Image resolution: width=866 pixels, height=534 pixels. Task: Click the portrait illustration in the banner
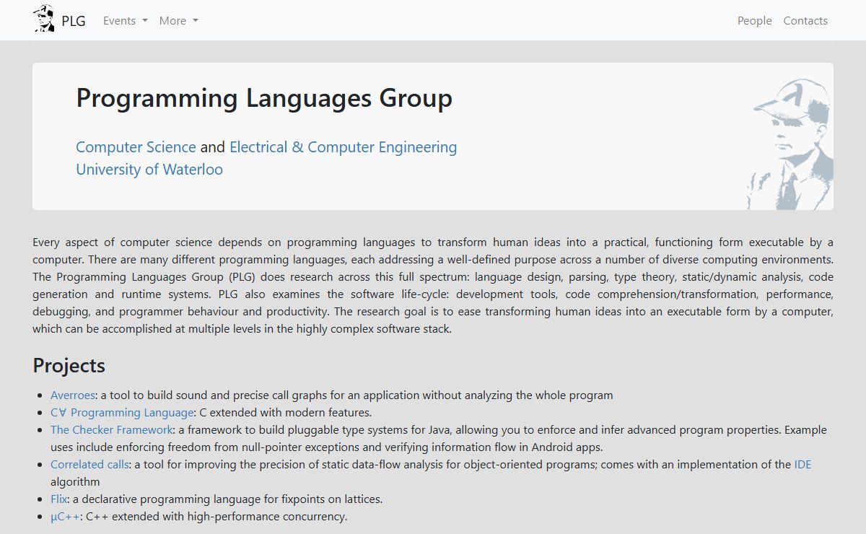(x=790, y=144)
